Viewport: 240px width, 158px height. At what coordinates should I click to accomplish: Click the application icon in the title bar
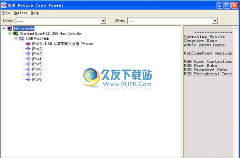pyautogui.click(x=4, y=5)
